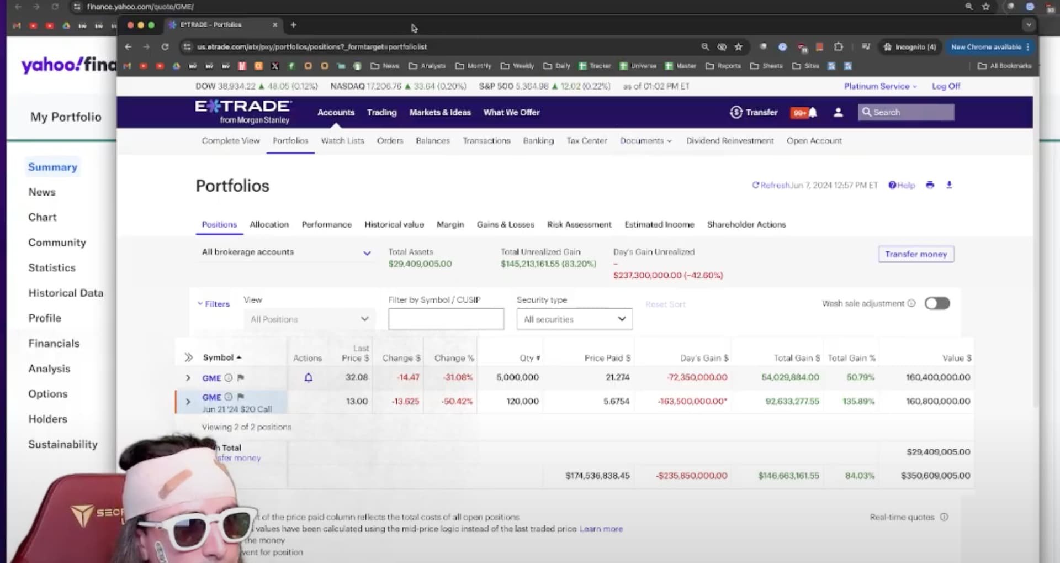Sort by Qty column header
The height and width of the screenshot is (563, 1060).
(x=529, y=358)
